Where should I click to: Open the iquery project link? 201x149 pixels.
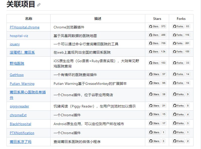pyautogui.click(x=14, y=44)
